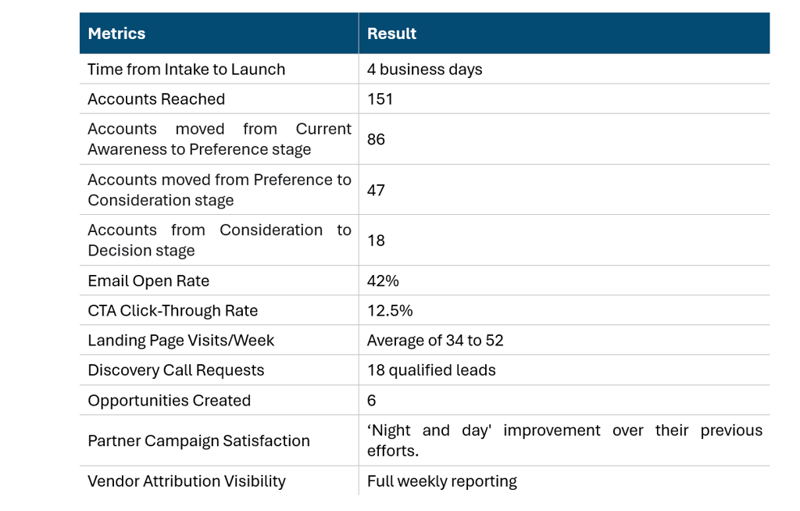Select the value 151
This screenshot has width=800, height=511.
click(x=380, y=99)
